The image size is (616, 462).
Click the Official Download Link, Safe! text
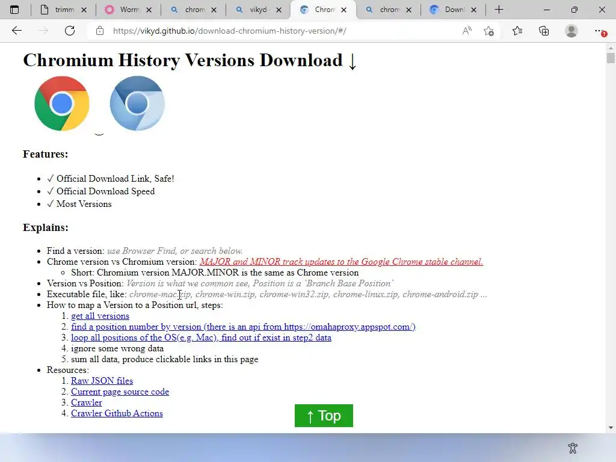point(115,179)
